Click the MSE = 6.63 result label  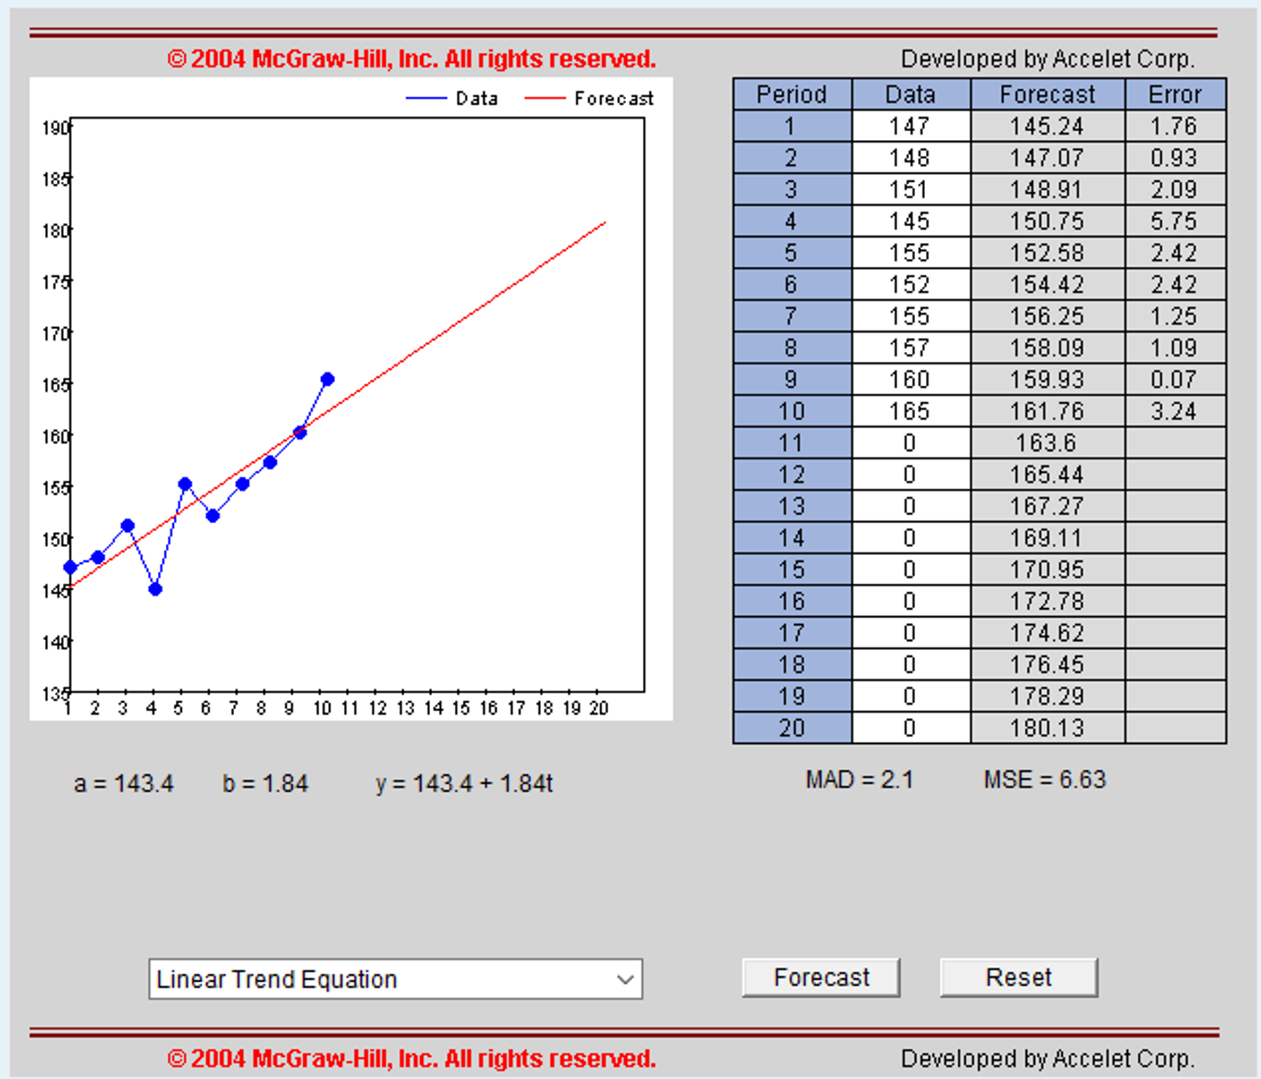click(x=1045, y=780)
